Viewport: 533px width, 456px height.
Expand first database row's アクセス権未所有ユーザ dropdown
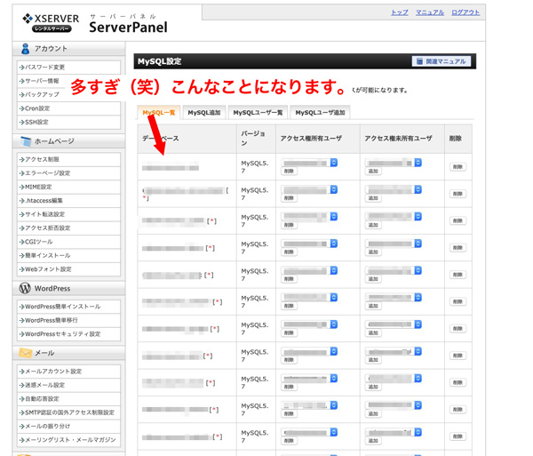coord(394,163)
